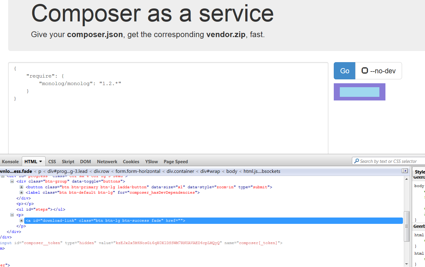This screenshot has width=425, height=267.
Task: Select breadcrumb div.row
Action: pyautogui.click(x=101, y=171)
